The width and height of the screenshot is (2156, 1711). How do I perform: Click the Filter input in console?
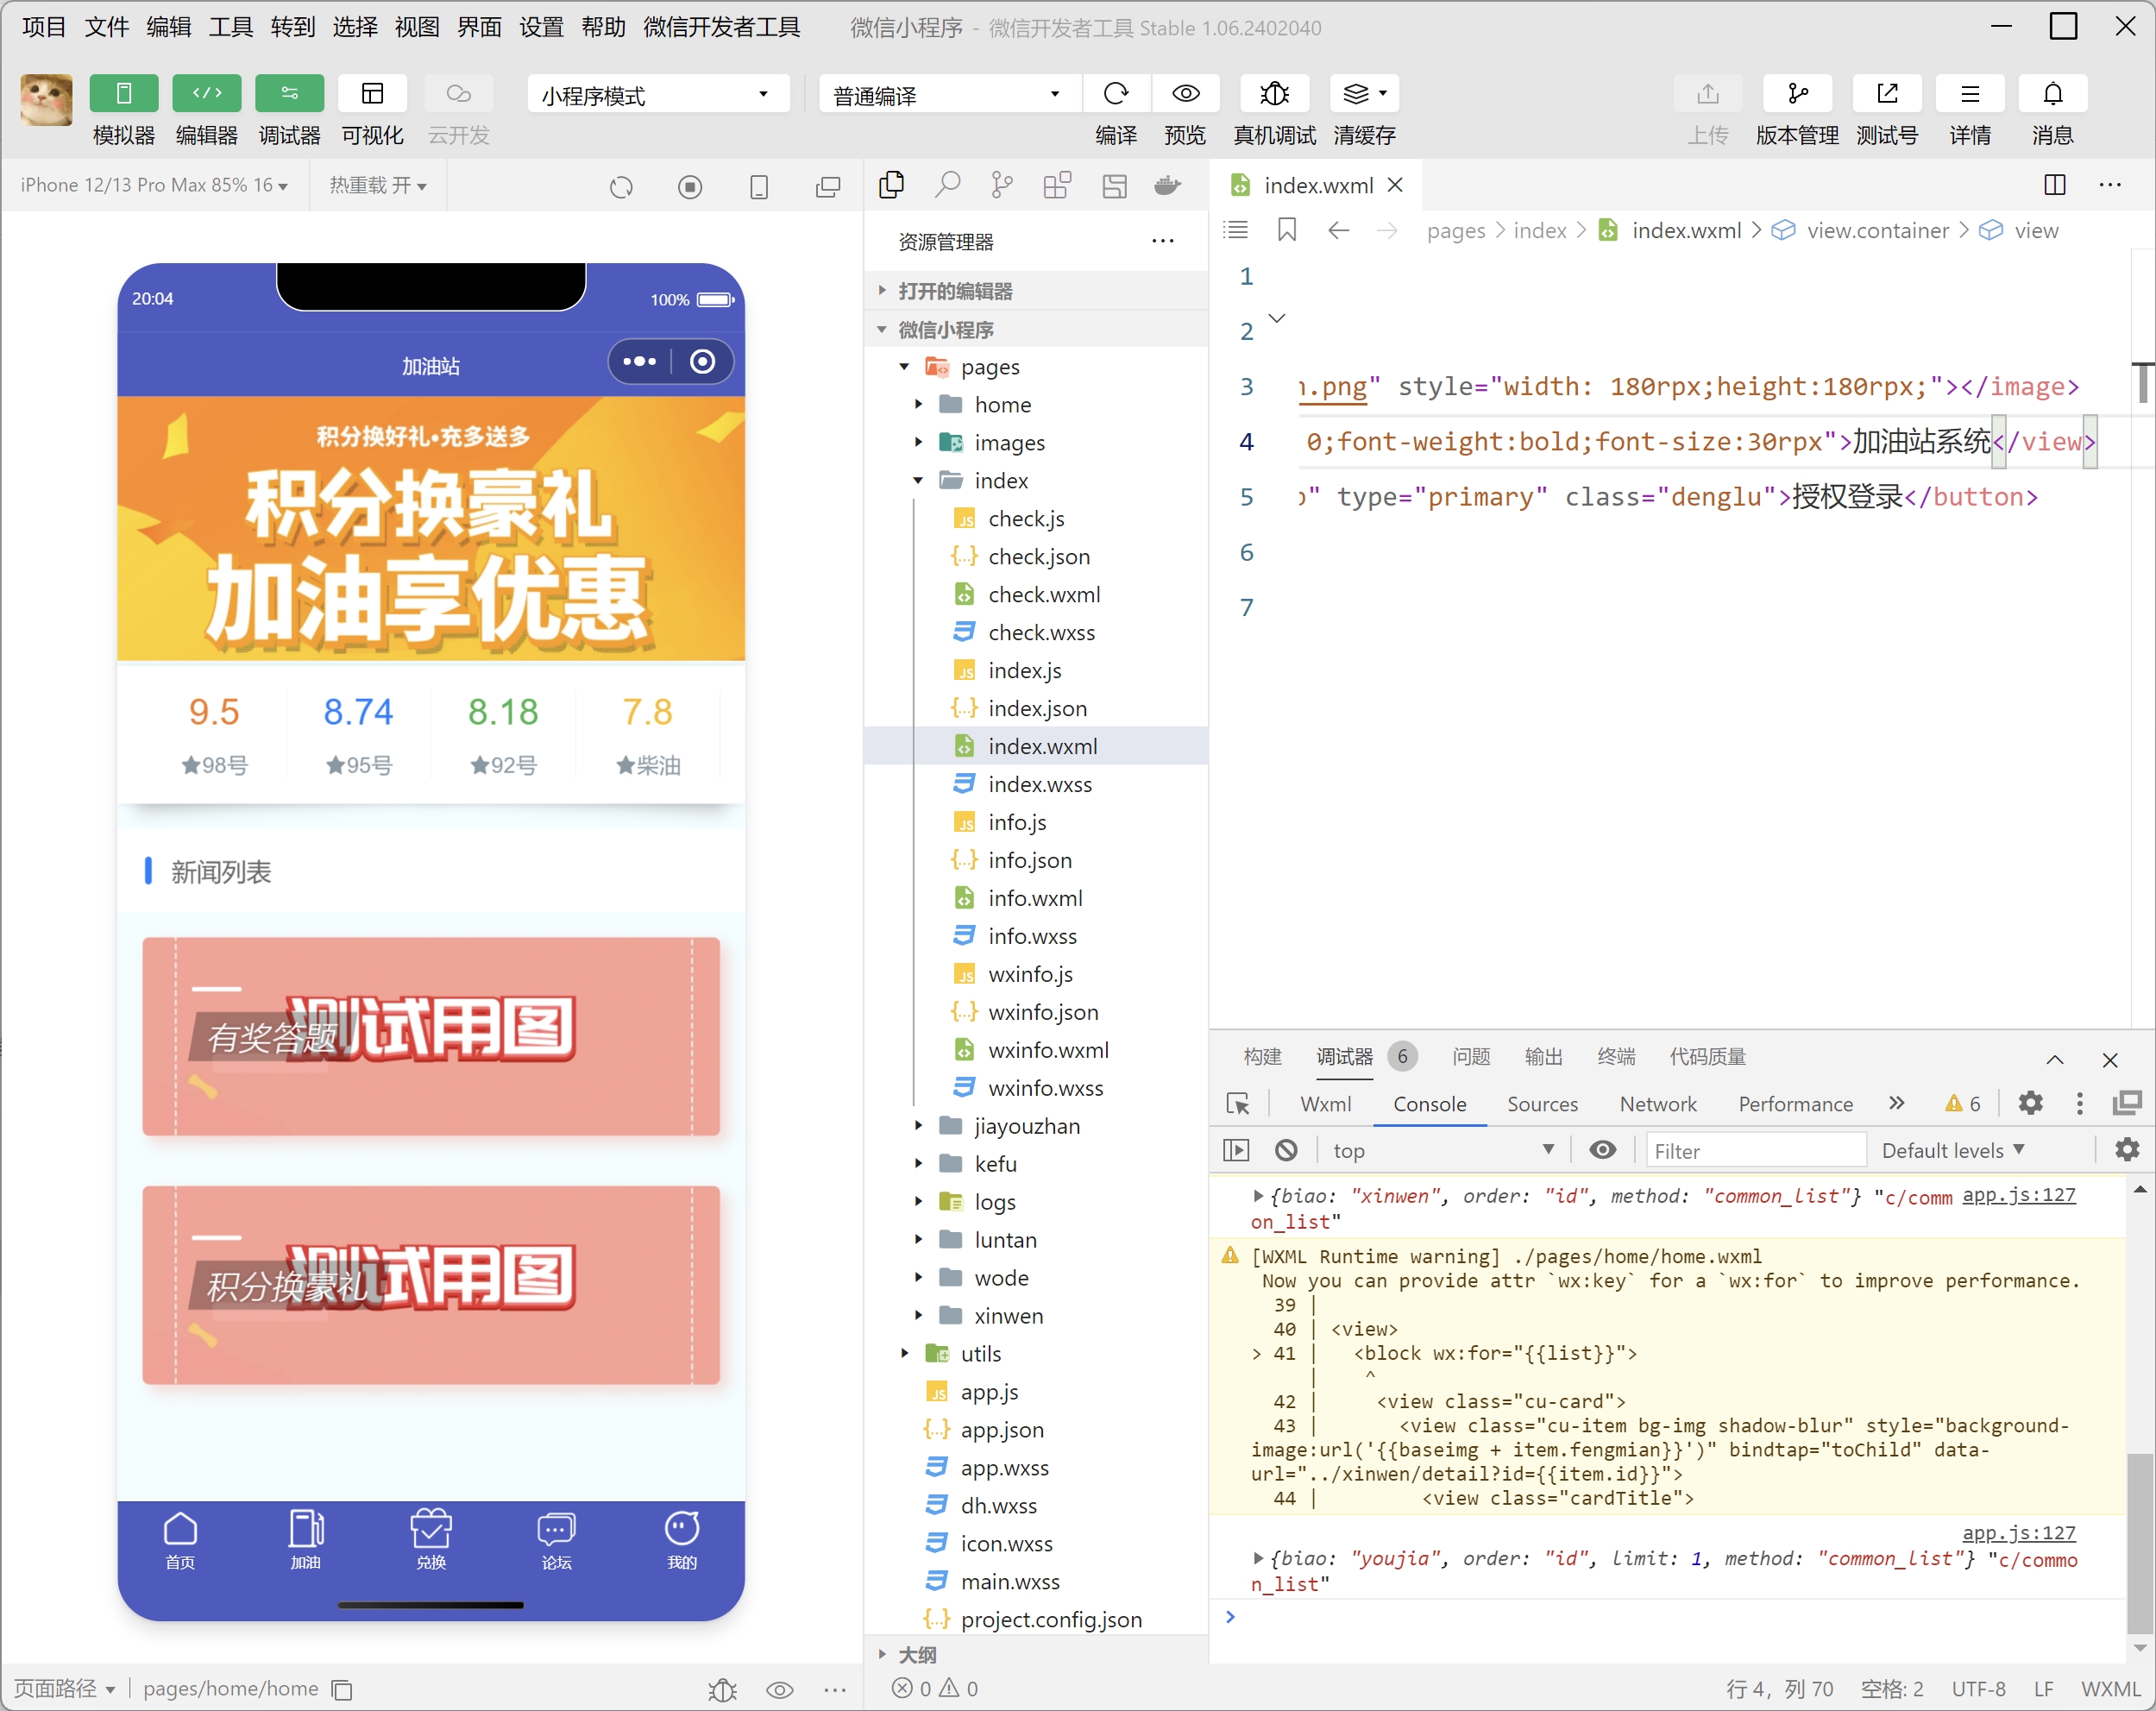1756,1151
